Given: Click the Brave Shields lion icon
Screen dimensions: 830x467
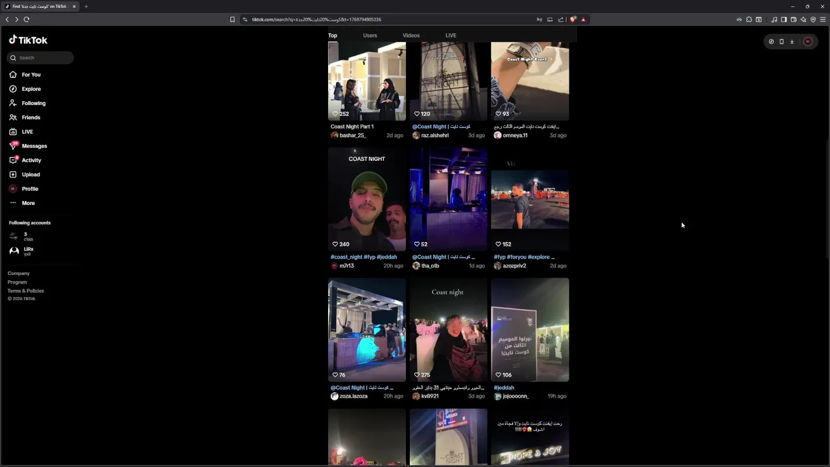Looking at the screenshot, I should (x=573, y=19).
